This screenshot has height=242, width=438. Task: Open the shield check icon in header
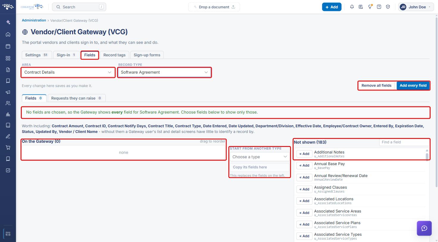[388, 7]
